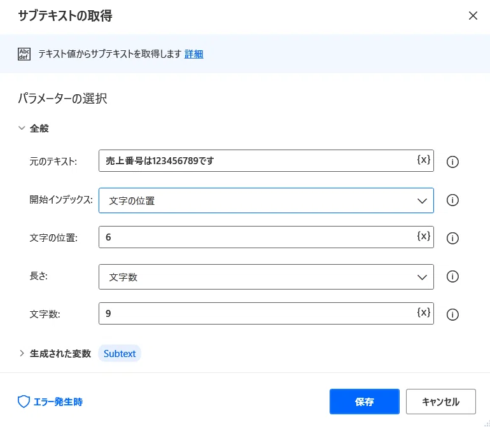Open the 開始インデックス dropdown
The width and height of the screenshot is (490, 427).
click(266, 200)
